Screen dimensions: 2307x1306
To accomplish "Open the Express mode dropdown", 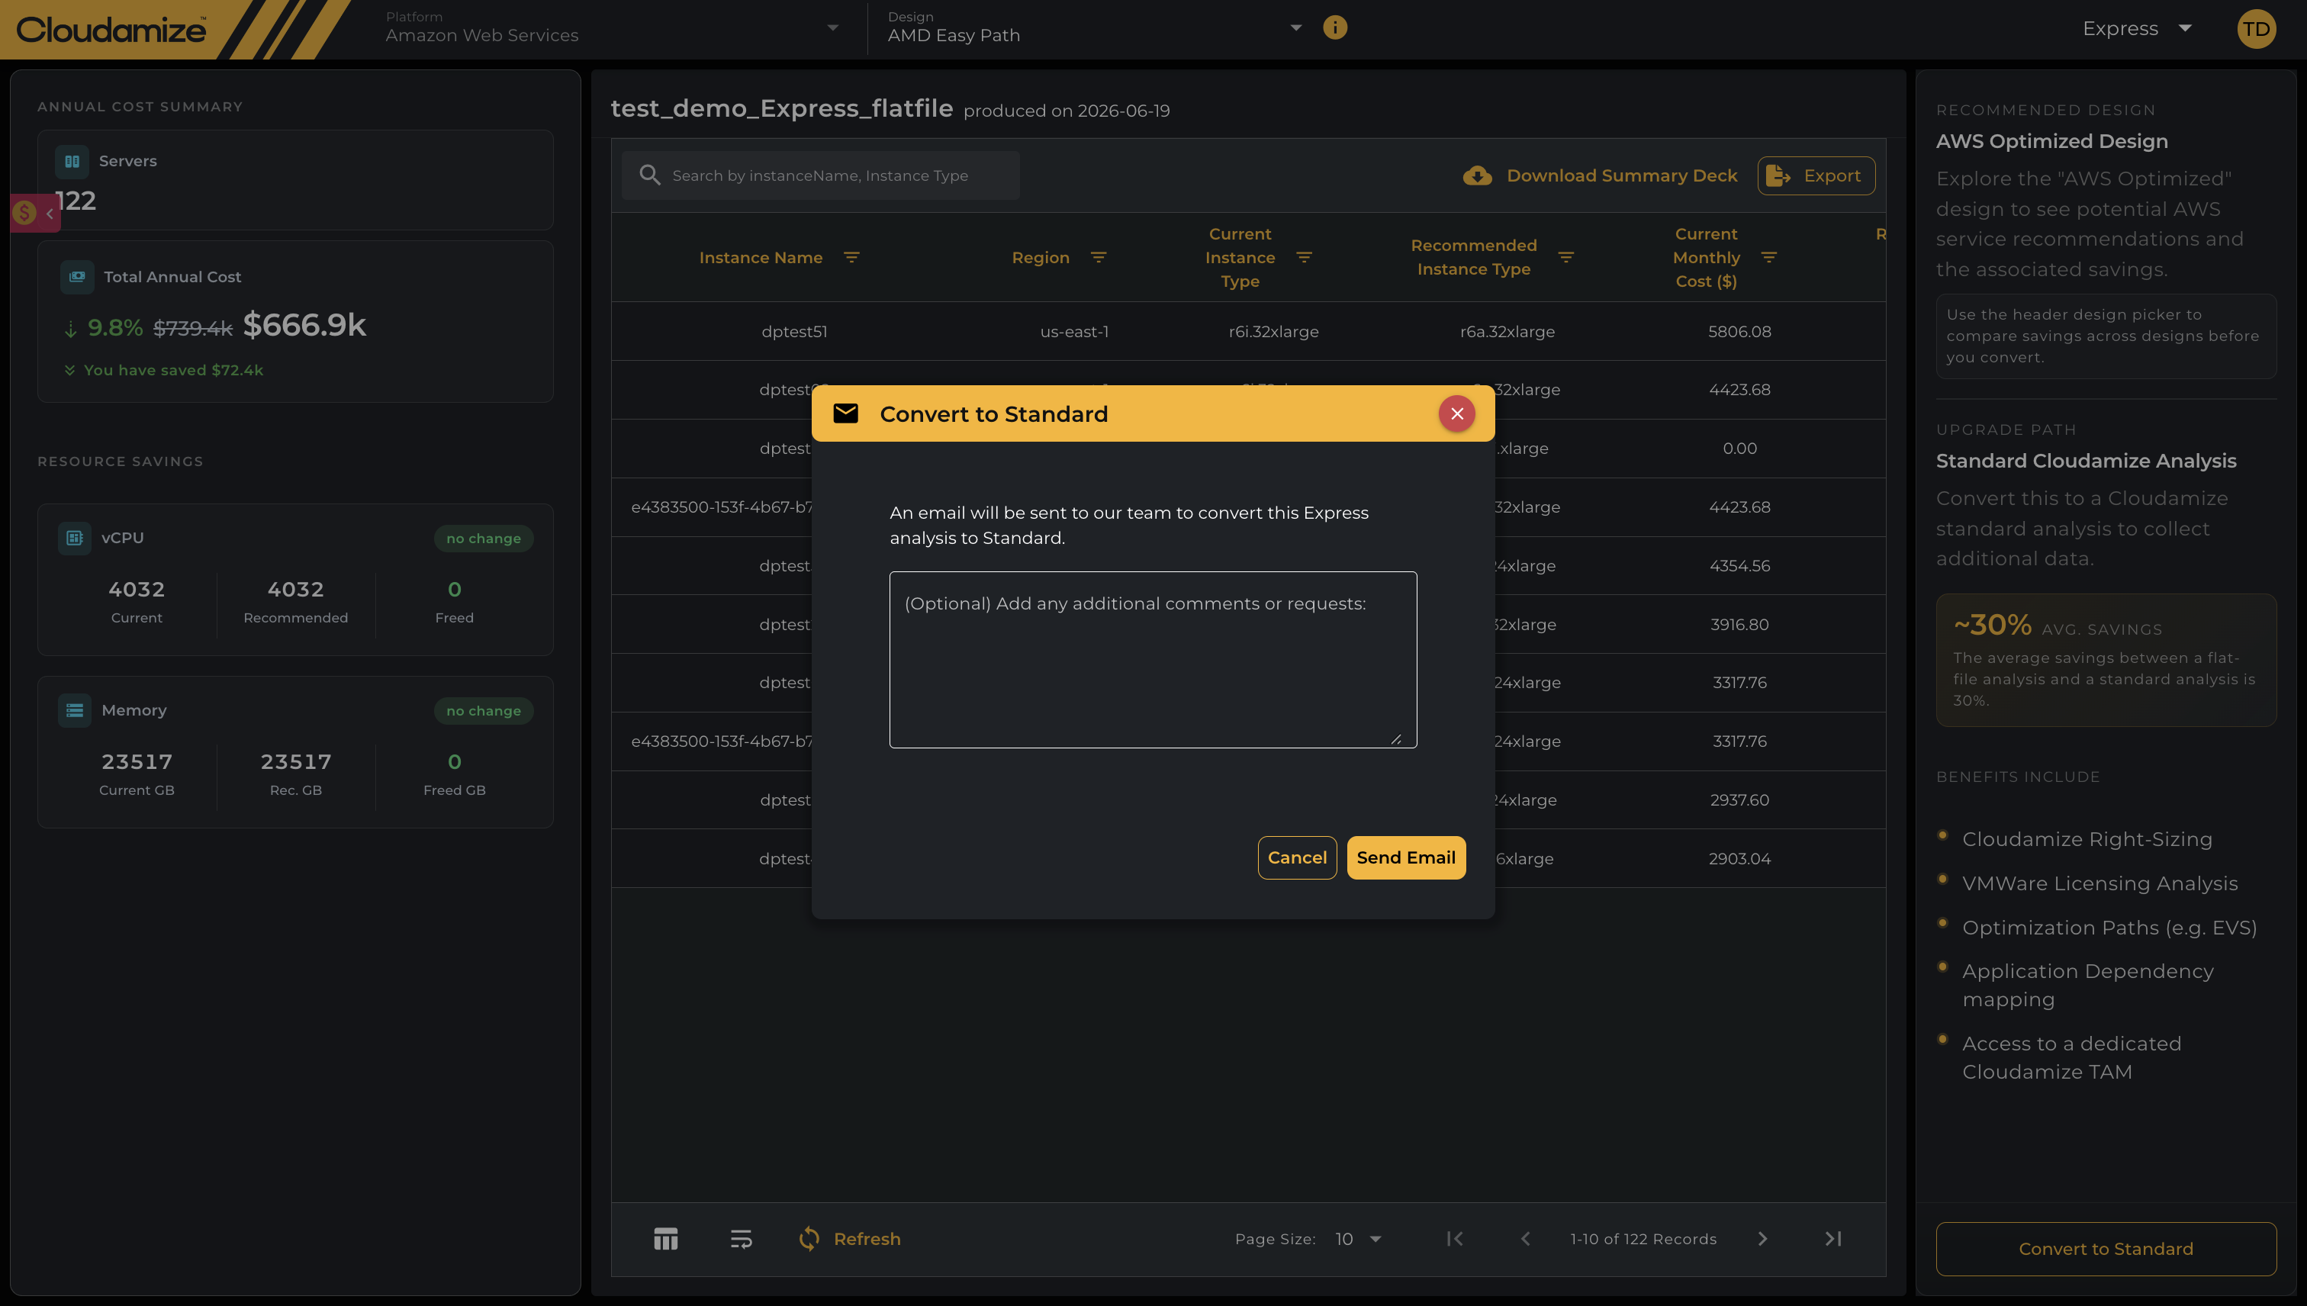I will [2137, 29].
